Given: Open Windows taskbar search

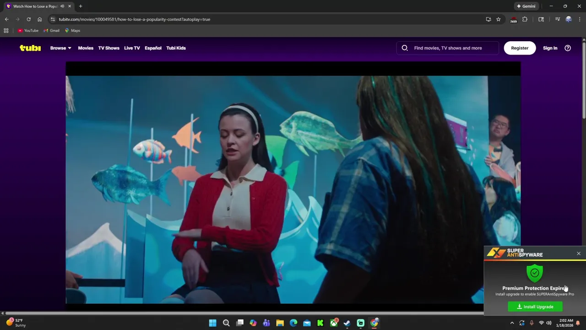Looking at the screenshot, I should (226, 323).
